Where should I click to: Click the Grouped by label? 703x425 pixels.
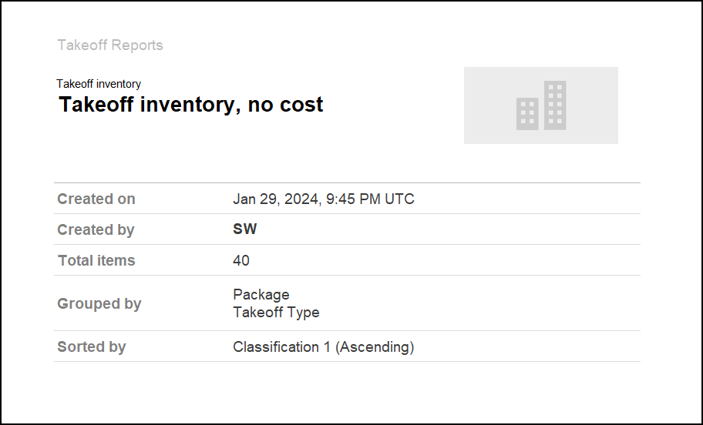[99, 303]
